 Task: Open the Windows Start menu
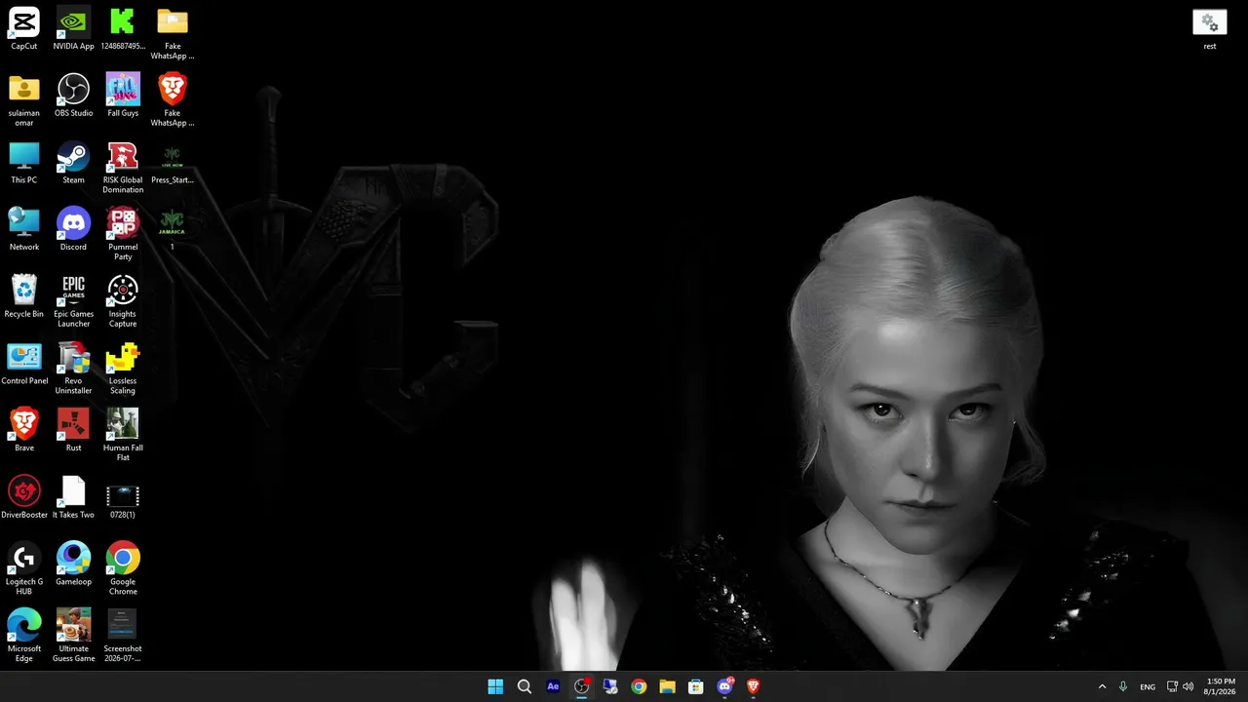pos(495,686)
